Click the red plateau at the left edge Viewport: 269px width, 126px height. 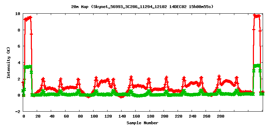(x=28, y=19)
